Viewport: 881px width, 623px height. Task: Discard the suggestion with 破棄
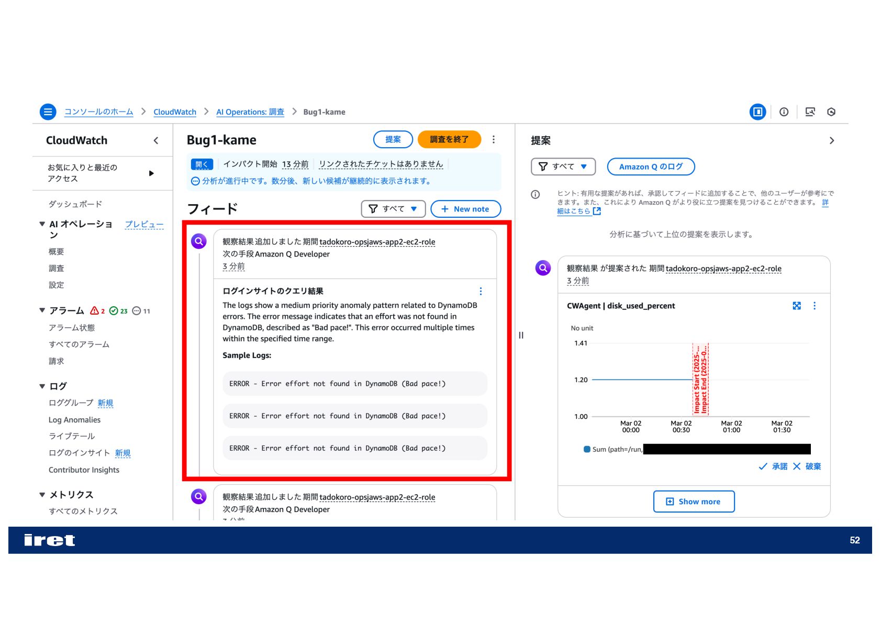click(x=807, y=466)
